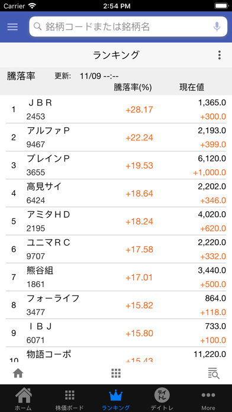The image size is (232, 412).
Task: Tap the 現在値 column header
Action: [x=192, y=88]
